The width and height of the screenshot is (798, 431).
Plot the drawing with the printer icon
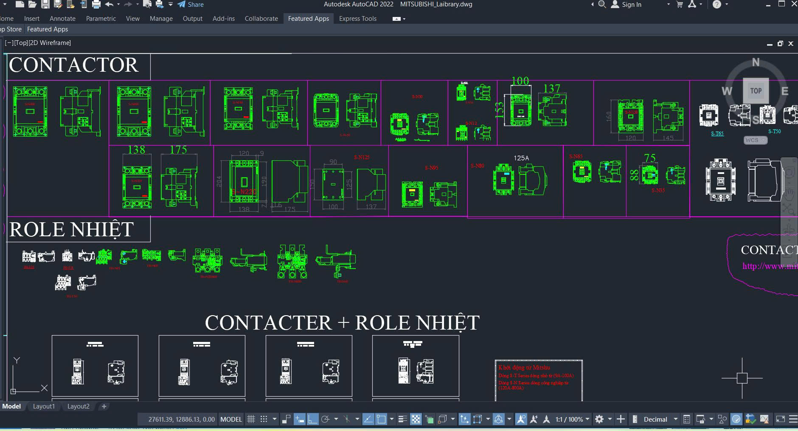[x=96, y=4]
